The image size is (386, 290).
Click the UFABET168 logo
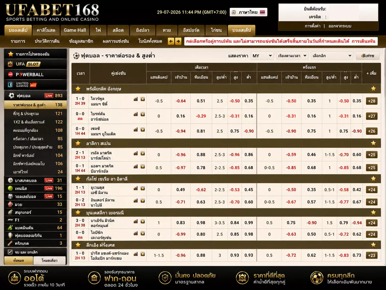click(52, 12)
